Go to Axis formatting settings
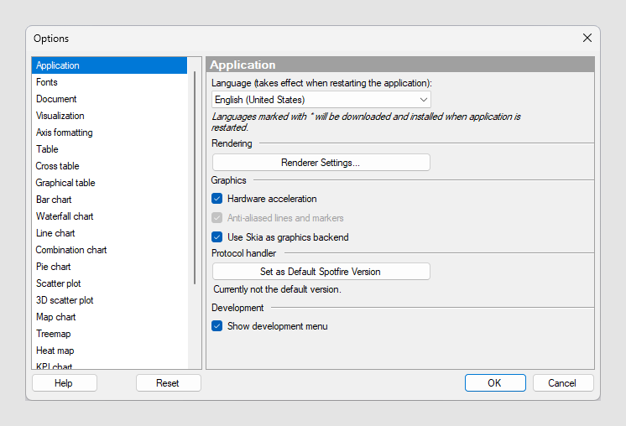 coord(64,132)
